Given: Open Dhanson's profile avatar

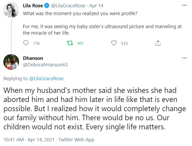Looking at the screenshot, I should 11,62.
